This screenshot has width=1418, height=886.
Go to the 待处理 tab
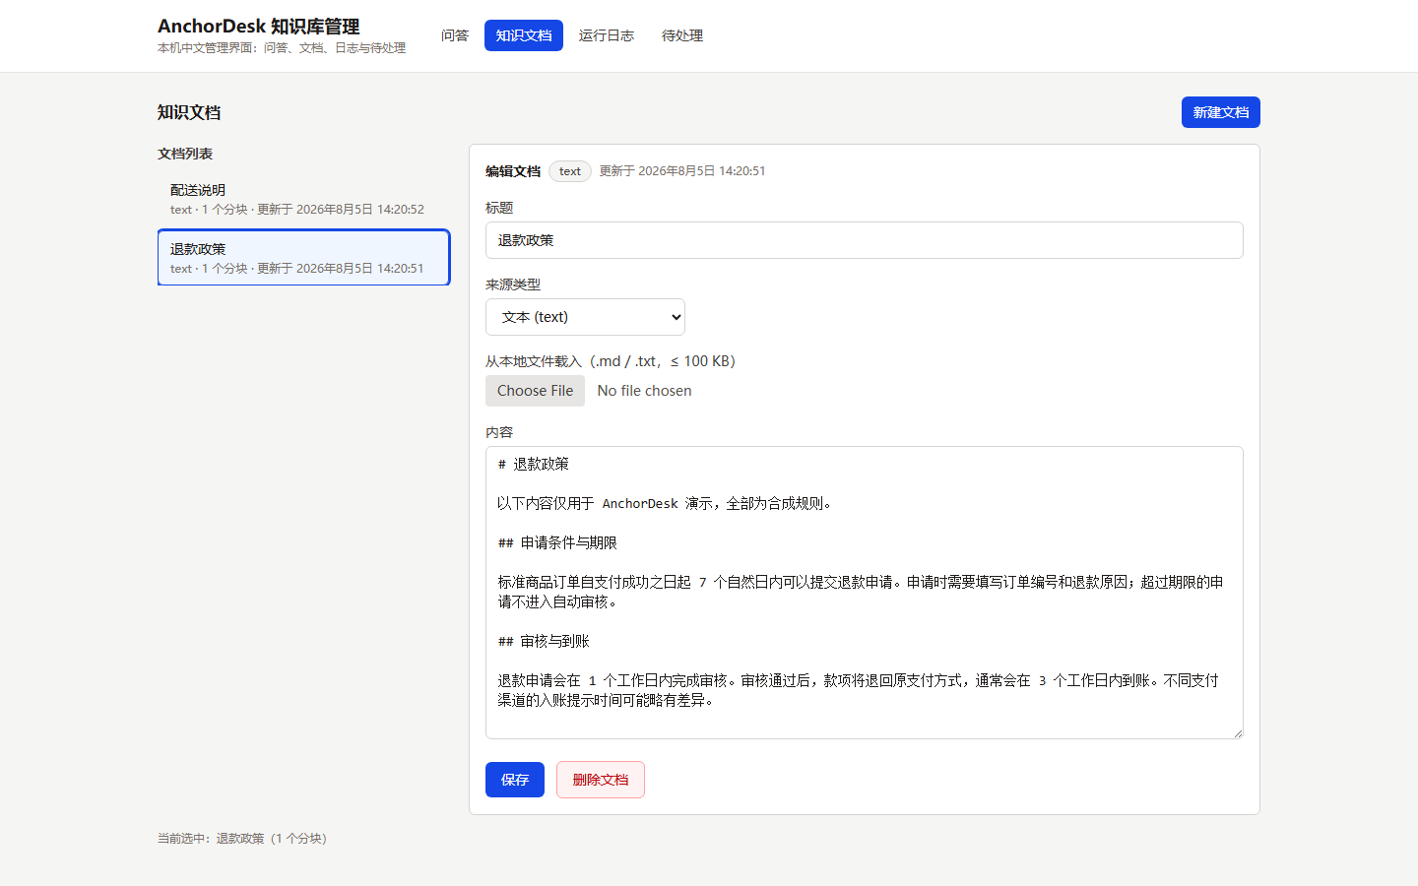[682, 35]
